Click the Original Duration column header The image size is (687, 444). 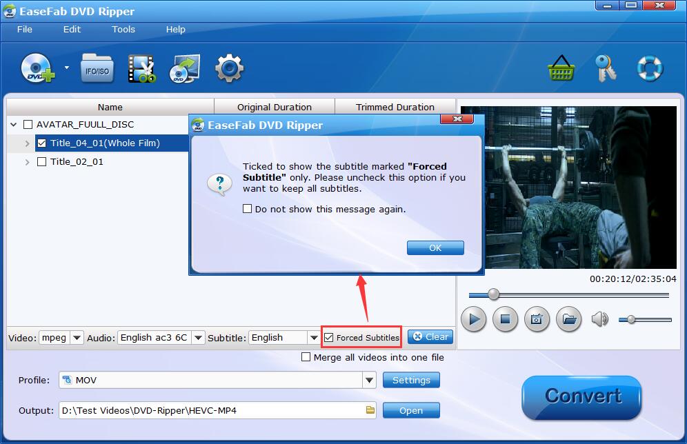coord(275,108)
